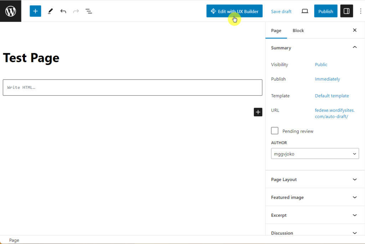Open the Document Overview list icon
365x244 pixels.
point(88,11)
